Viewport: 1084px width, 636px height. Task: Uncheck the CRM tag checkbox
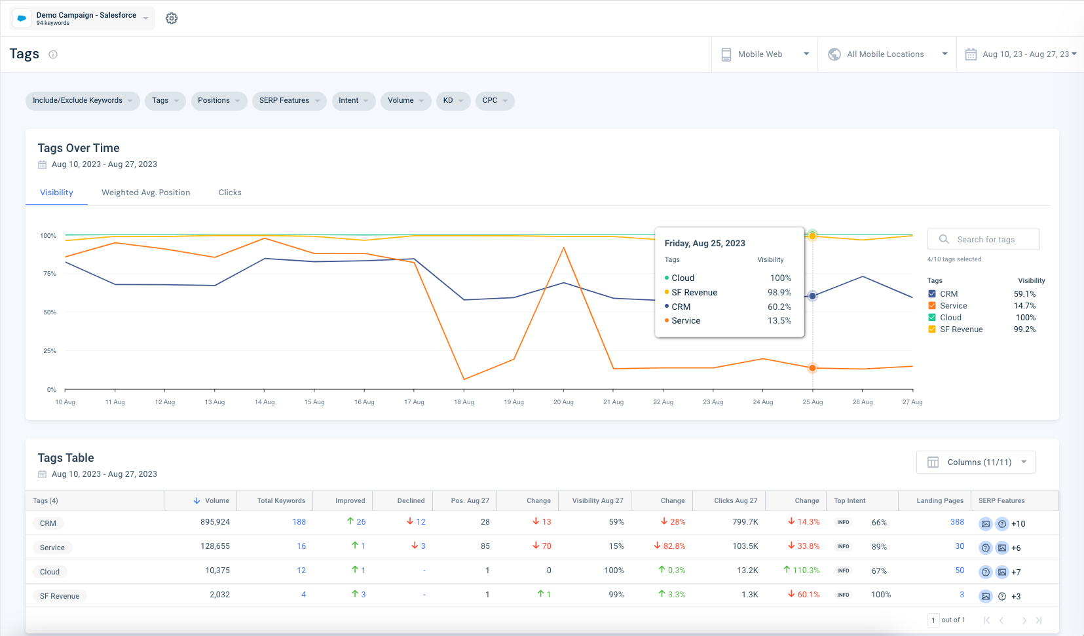932,294
